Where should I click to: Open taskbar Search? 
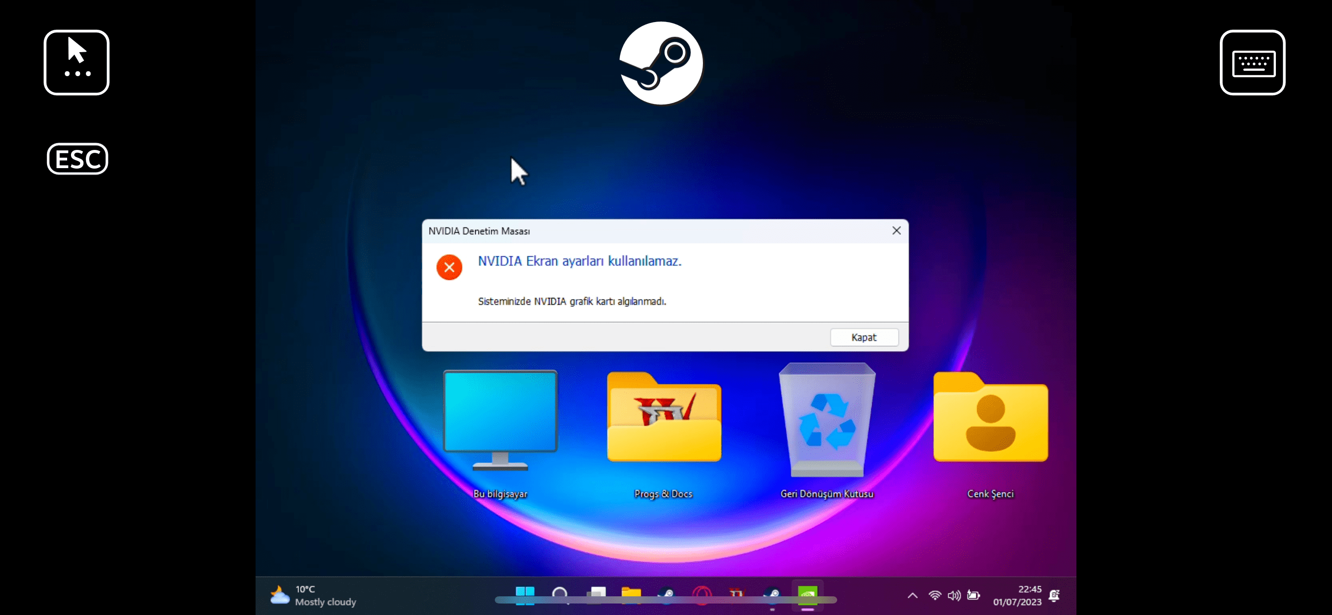[560, 595]
